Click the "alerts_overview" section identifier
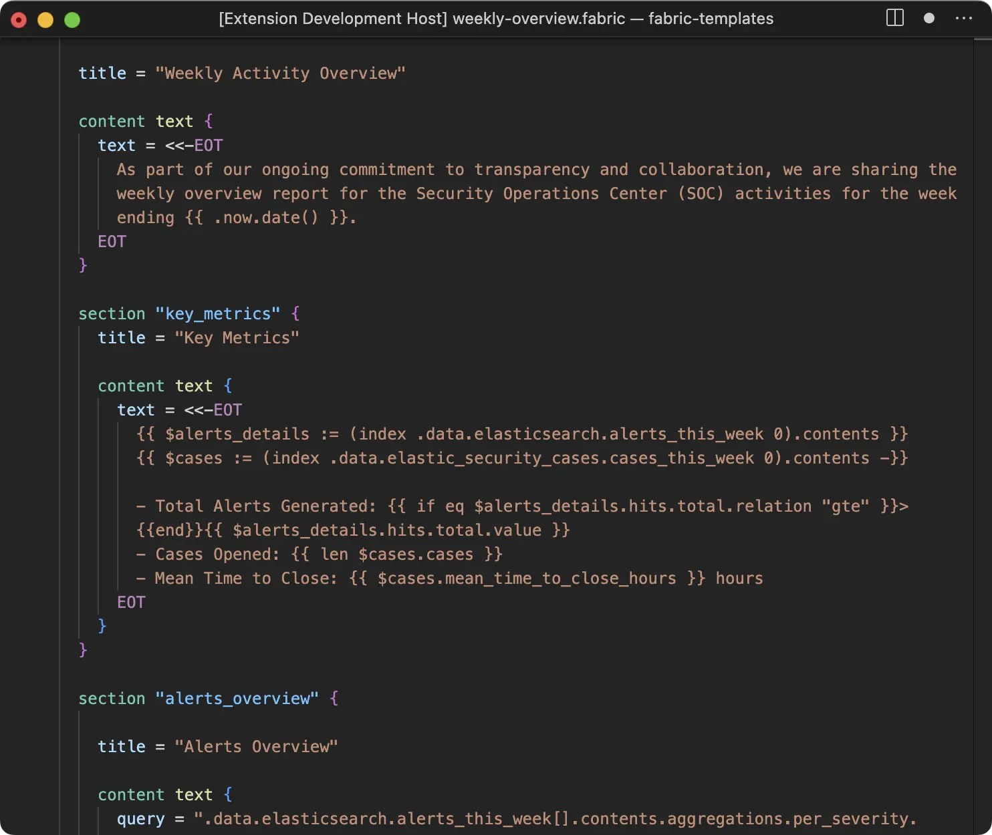992x835 pixels. pos(237,698)
